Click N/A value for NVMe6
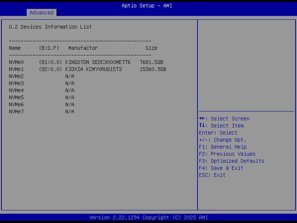 (x=70, y=105)
